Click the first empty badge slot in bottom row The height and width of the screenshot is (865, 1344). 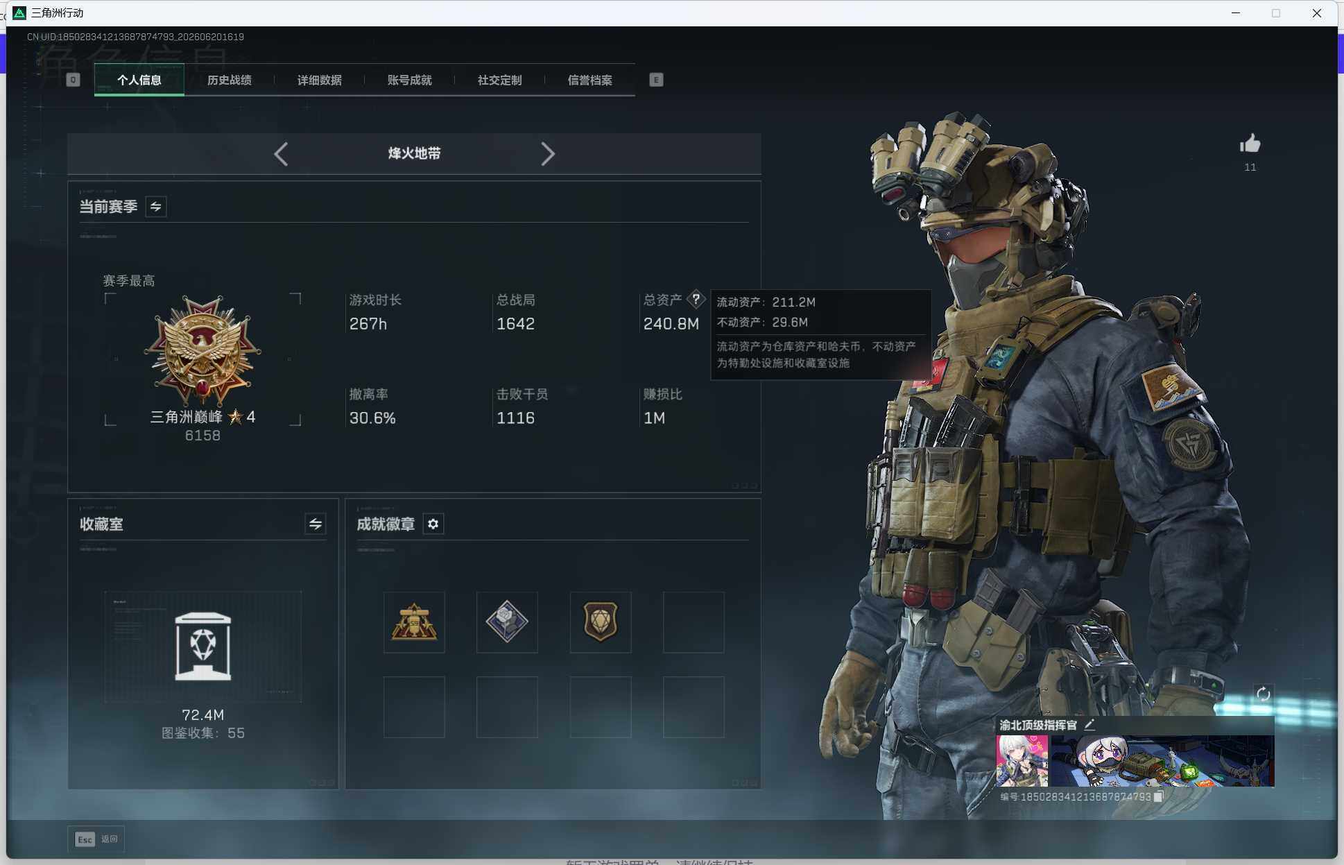tap(414, 707)
